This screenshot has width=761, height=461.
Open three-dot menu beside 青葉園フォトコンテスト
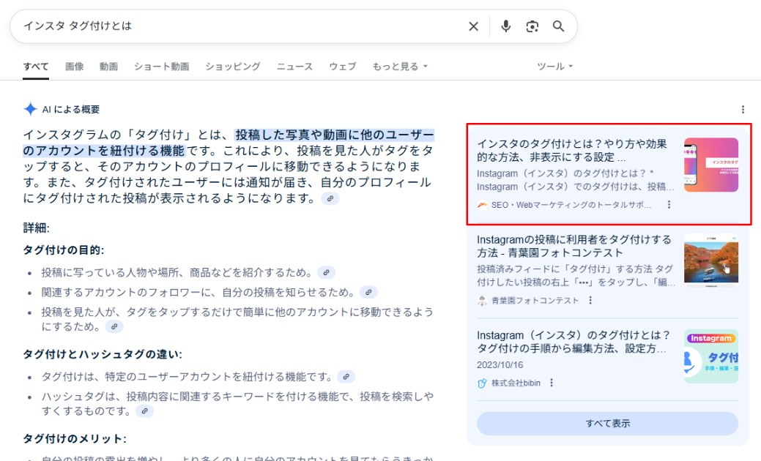tap(590, 301)
